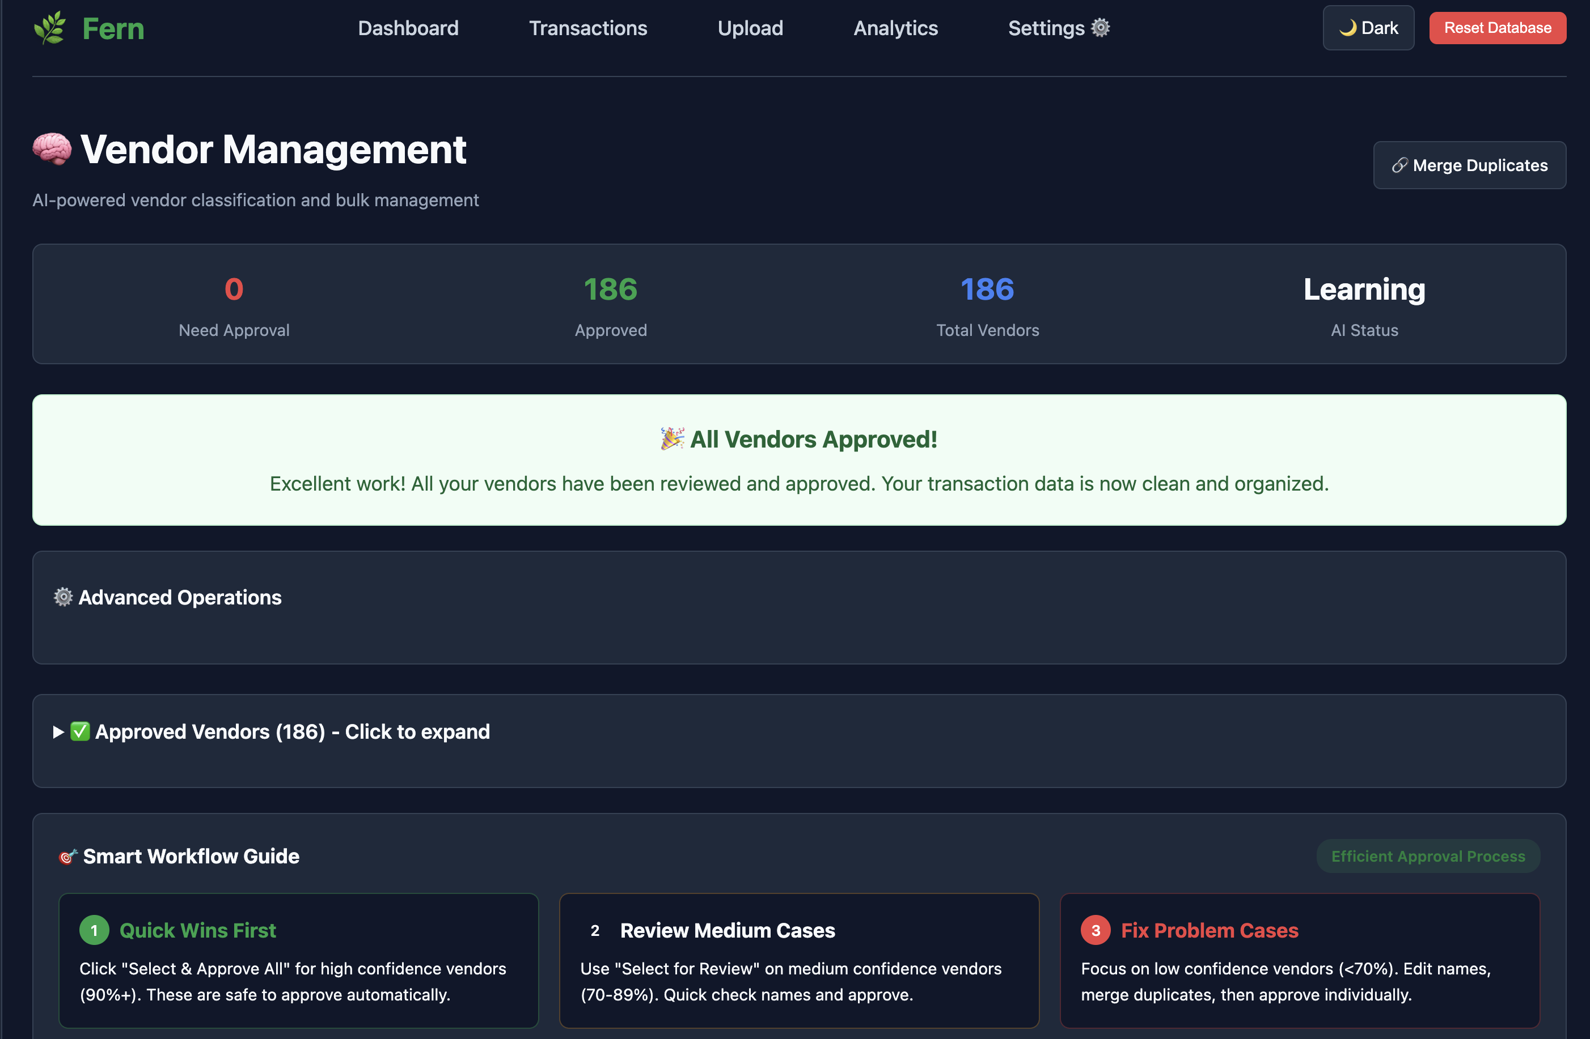
Task: Click the low confidence vendors instruction text
Action: 1286,982
